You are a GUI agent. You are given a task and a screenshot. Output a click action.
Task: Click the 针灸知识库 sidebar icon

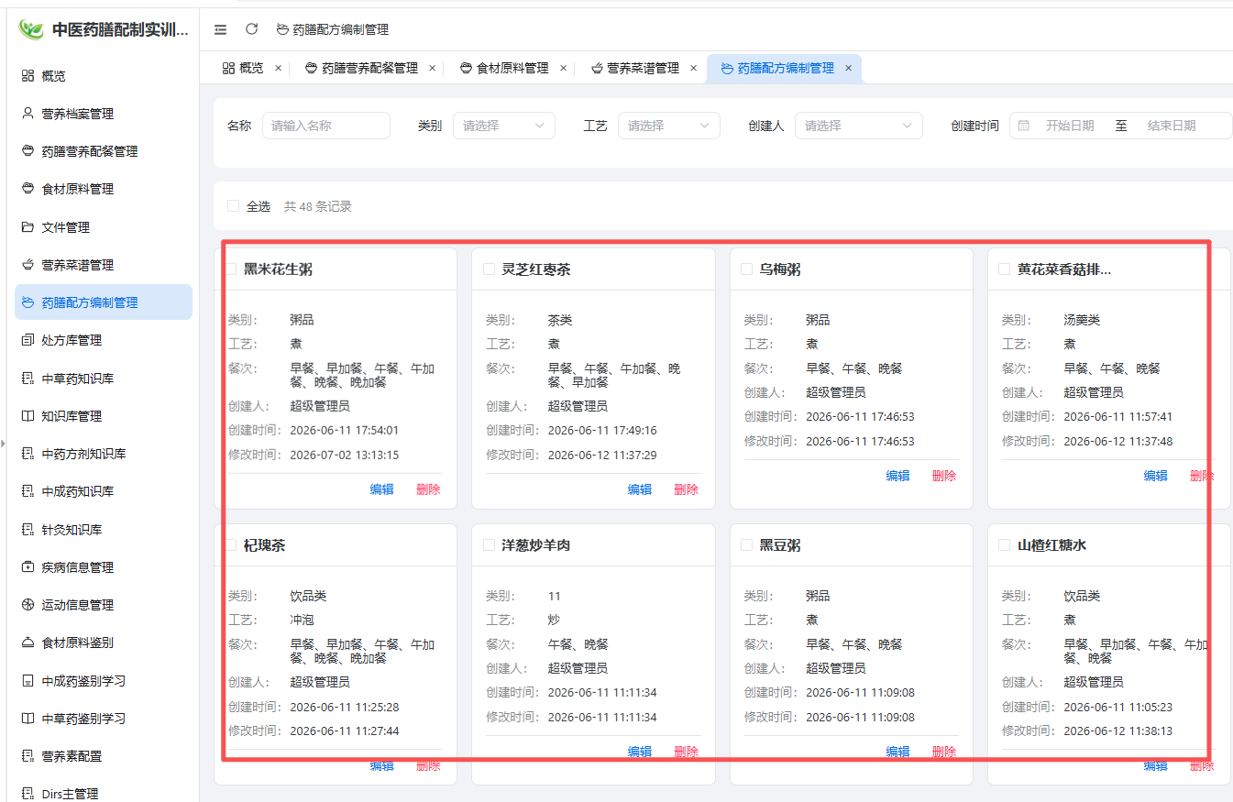pyautogui.click(x=28, y=530)
